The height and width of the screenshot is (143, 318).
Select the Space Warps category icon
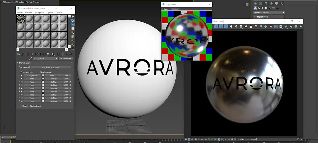273,8
